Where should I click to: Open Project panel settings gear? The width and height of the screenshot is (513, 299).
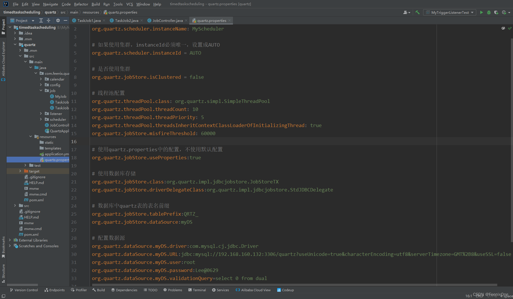tap(58, 20)
